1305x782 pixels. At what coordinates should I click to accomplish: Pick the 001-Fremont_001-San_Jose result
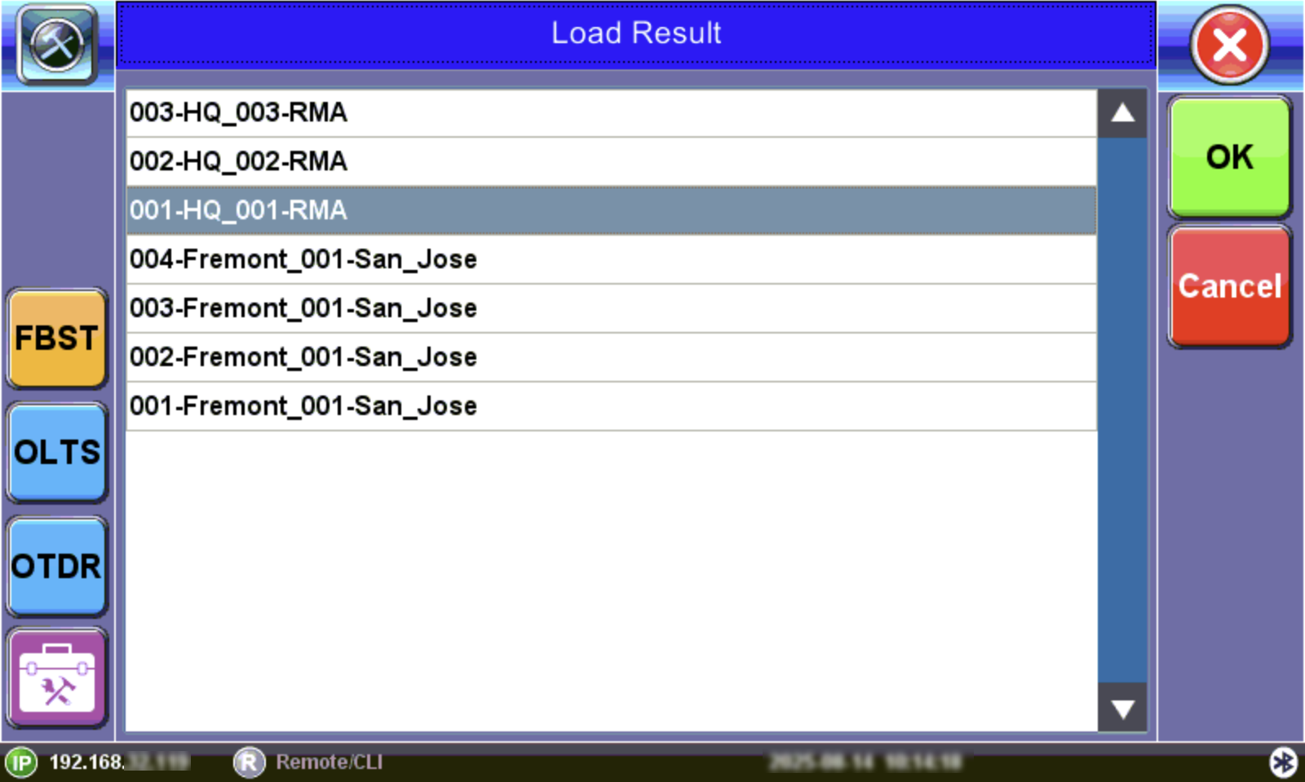pyautogui.click(x=610, y=406)
